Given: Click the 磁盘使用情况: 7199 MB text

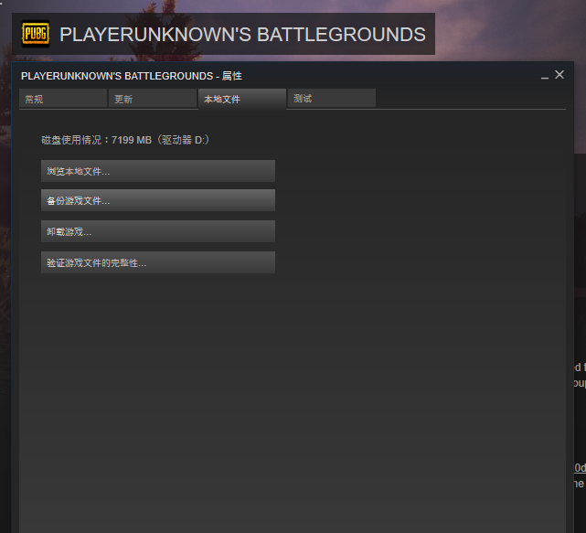Looking at the screenshot, I should click(x=125, y=140).
